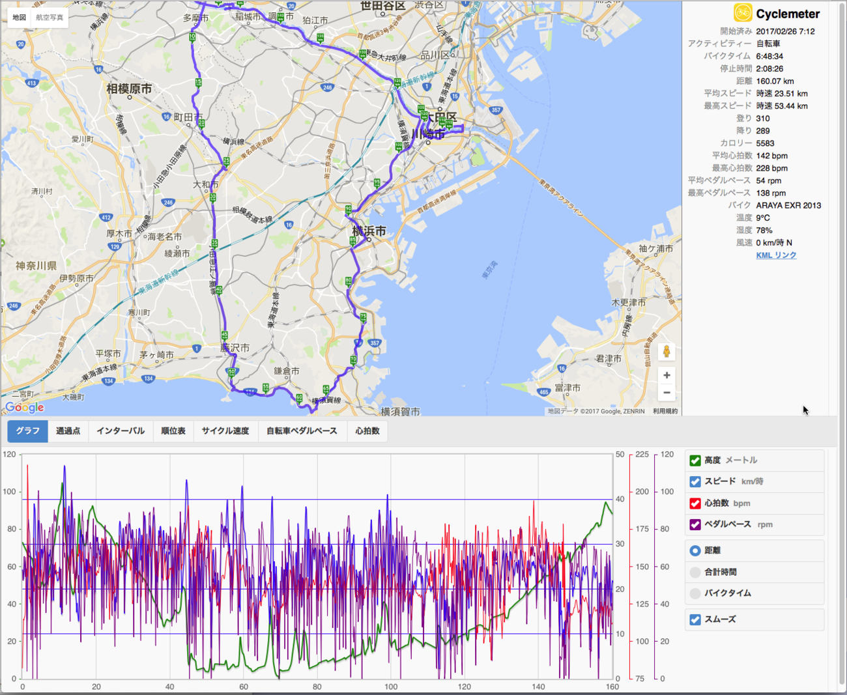This screenshot has height=695, width=847.
Task: Click the バイクタイム 6:48:34 value
Action: 769,57
